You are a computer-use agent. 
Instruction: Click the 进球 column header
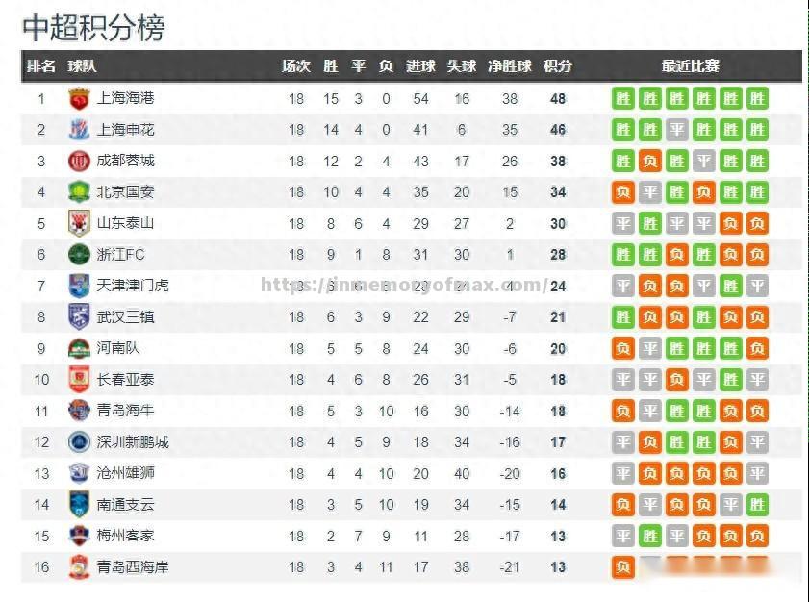click(420, 66)
